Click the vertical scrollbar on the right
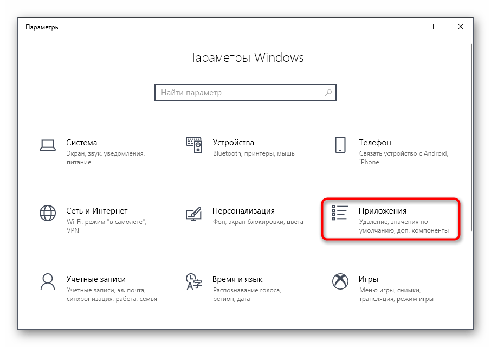 [x=471, y=137]
